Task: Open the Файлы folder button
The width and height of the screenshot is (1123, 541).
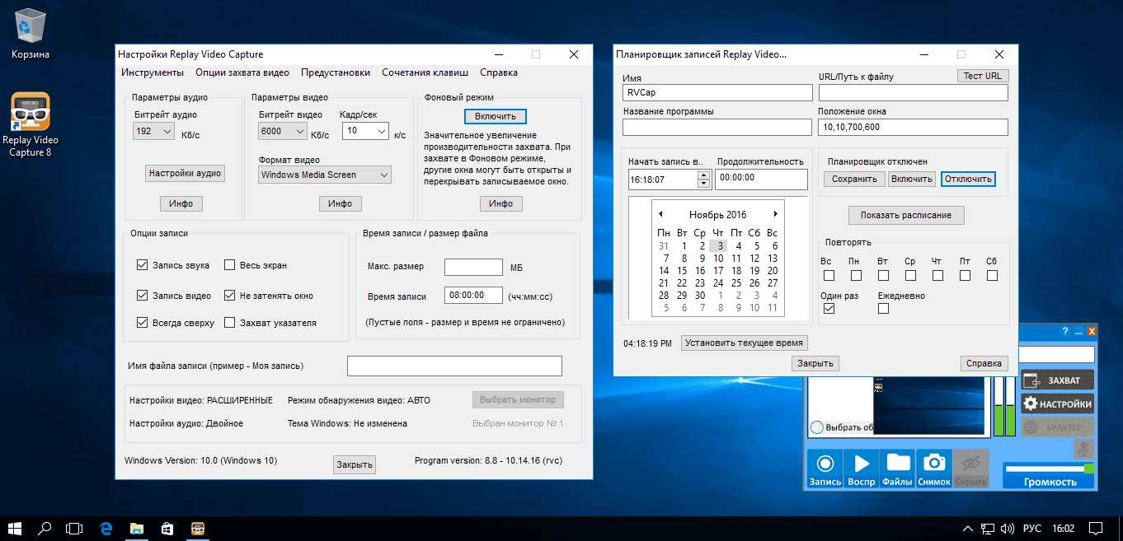Action: (x=897, y=469)
